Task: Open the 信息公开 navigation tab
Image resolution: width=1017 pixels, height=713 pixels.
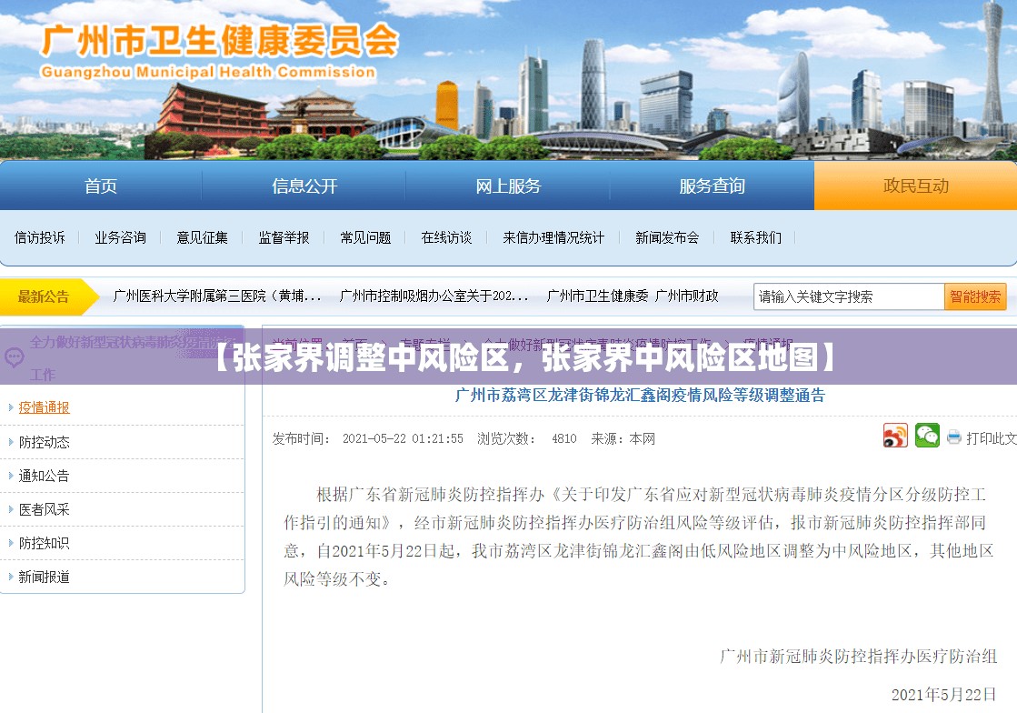Action: [x=304, y=186]
